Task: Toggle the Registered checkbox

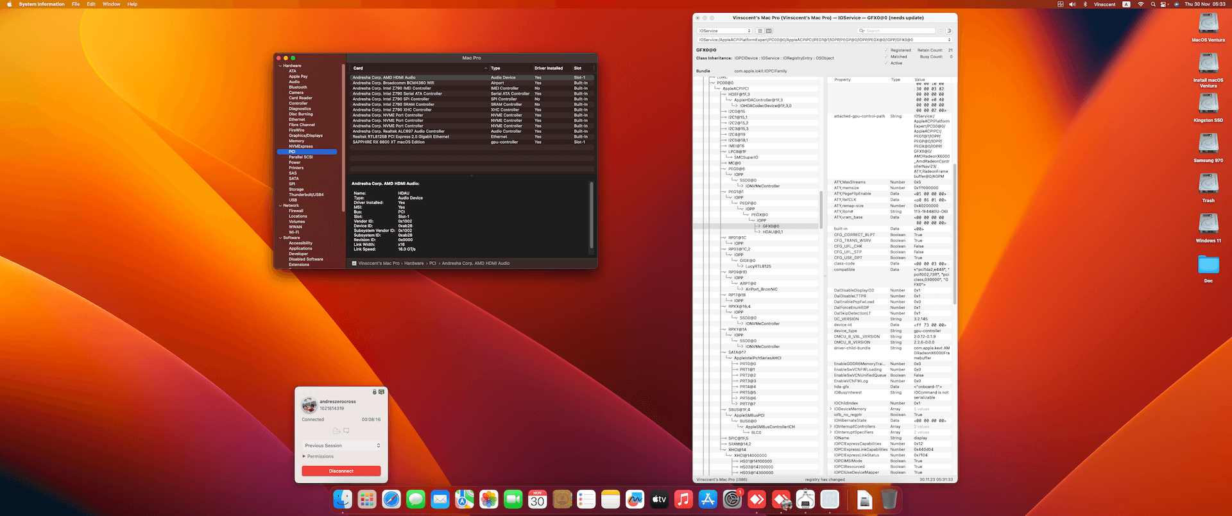Action: [887, 50]
